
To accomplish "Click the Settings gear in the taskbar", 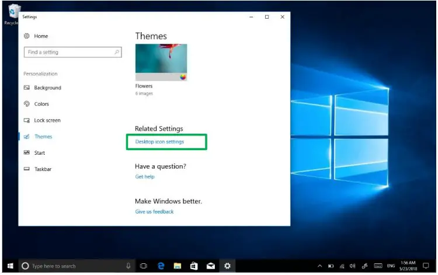I will [227, 266].
